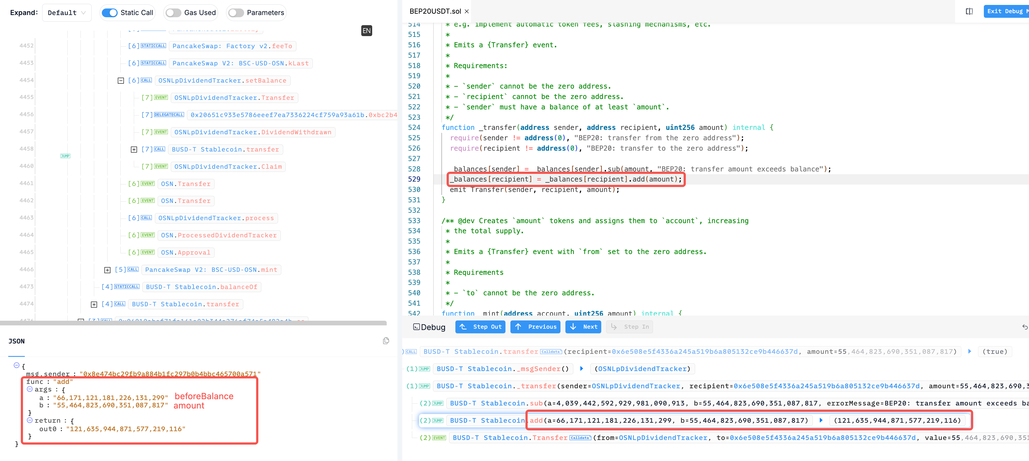1029x461 pixels.
Task: Copy the JSON panel content
Action: (x=386, y=340)
